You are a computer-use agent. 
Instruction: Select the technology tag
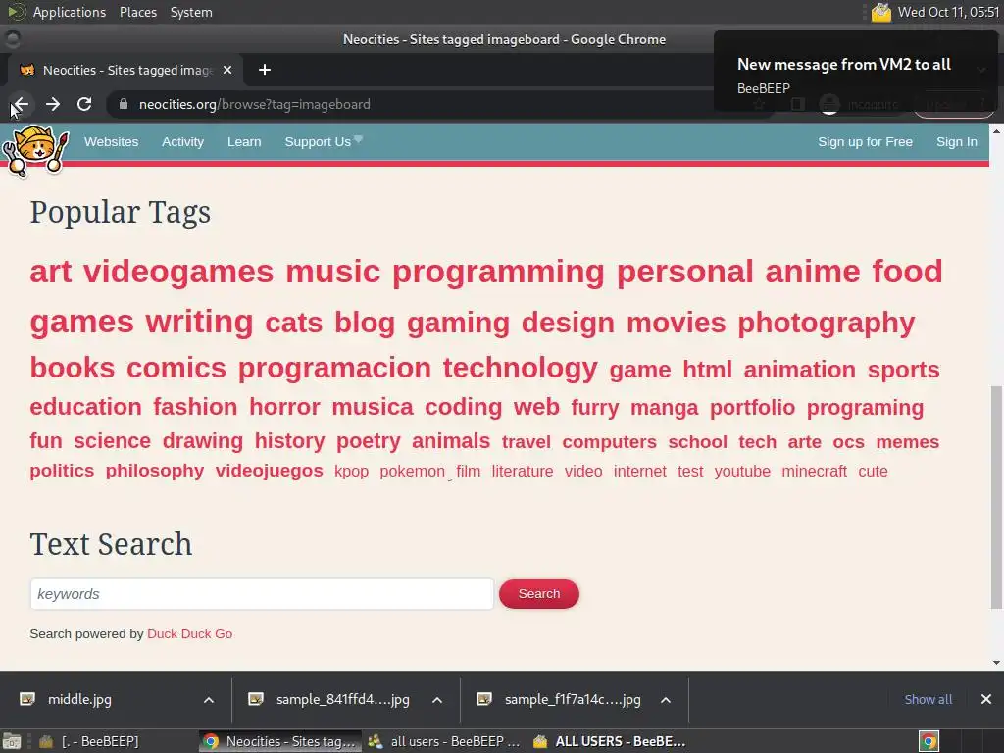click(520, 369)
